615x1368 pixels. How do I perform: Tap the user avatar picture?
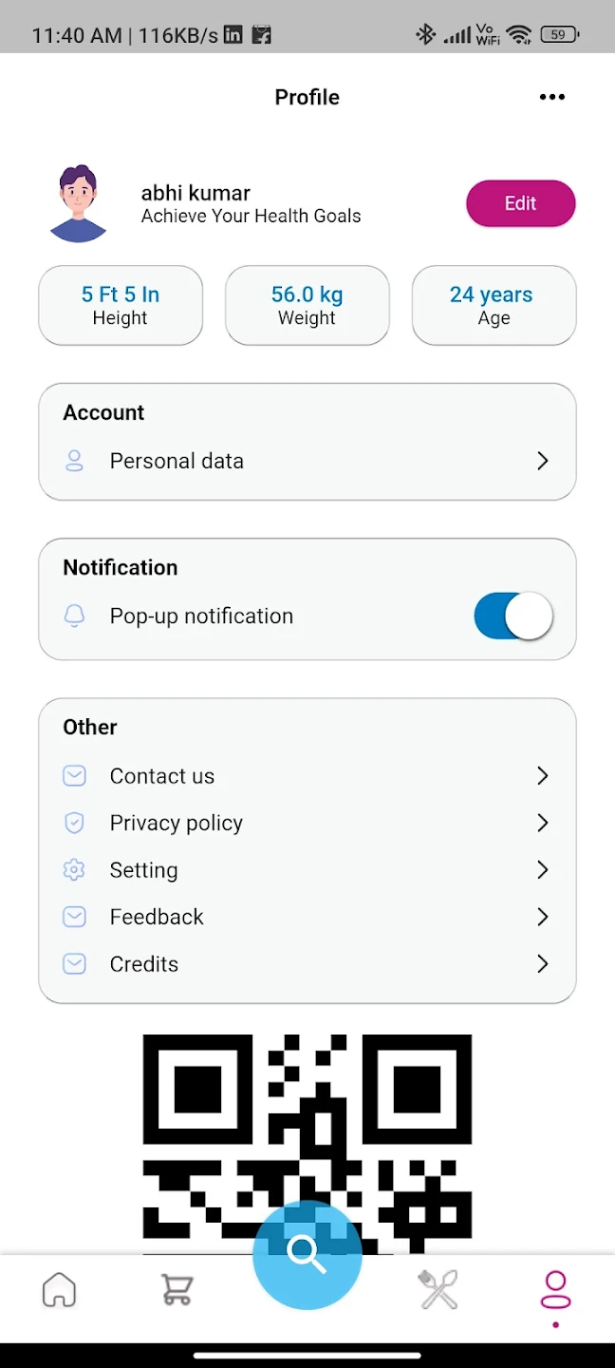79,203
